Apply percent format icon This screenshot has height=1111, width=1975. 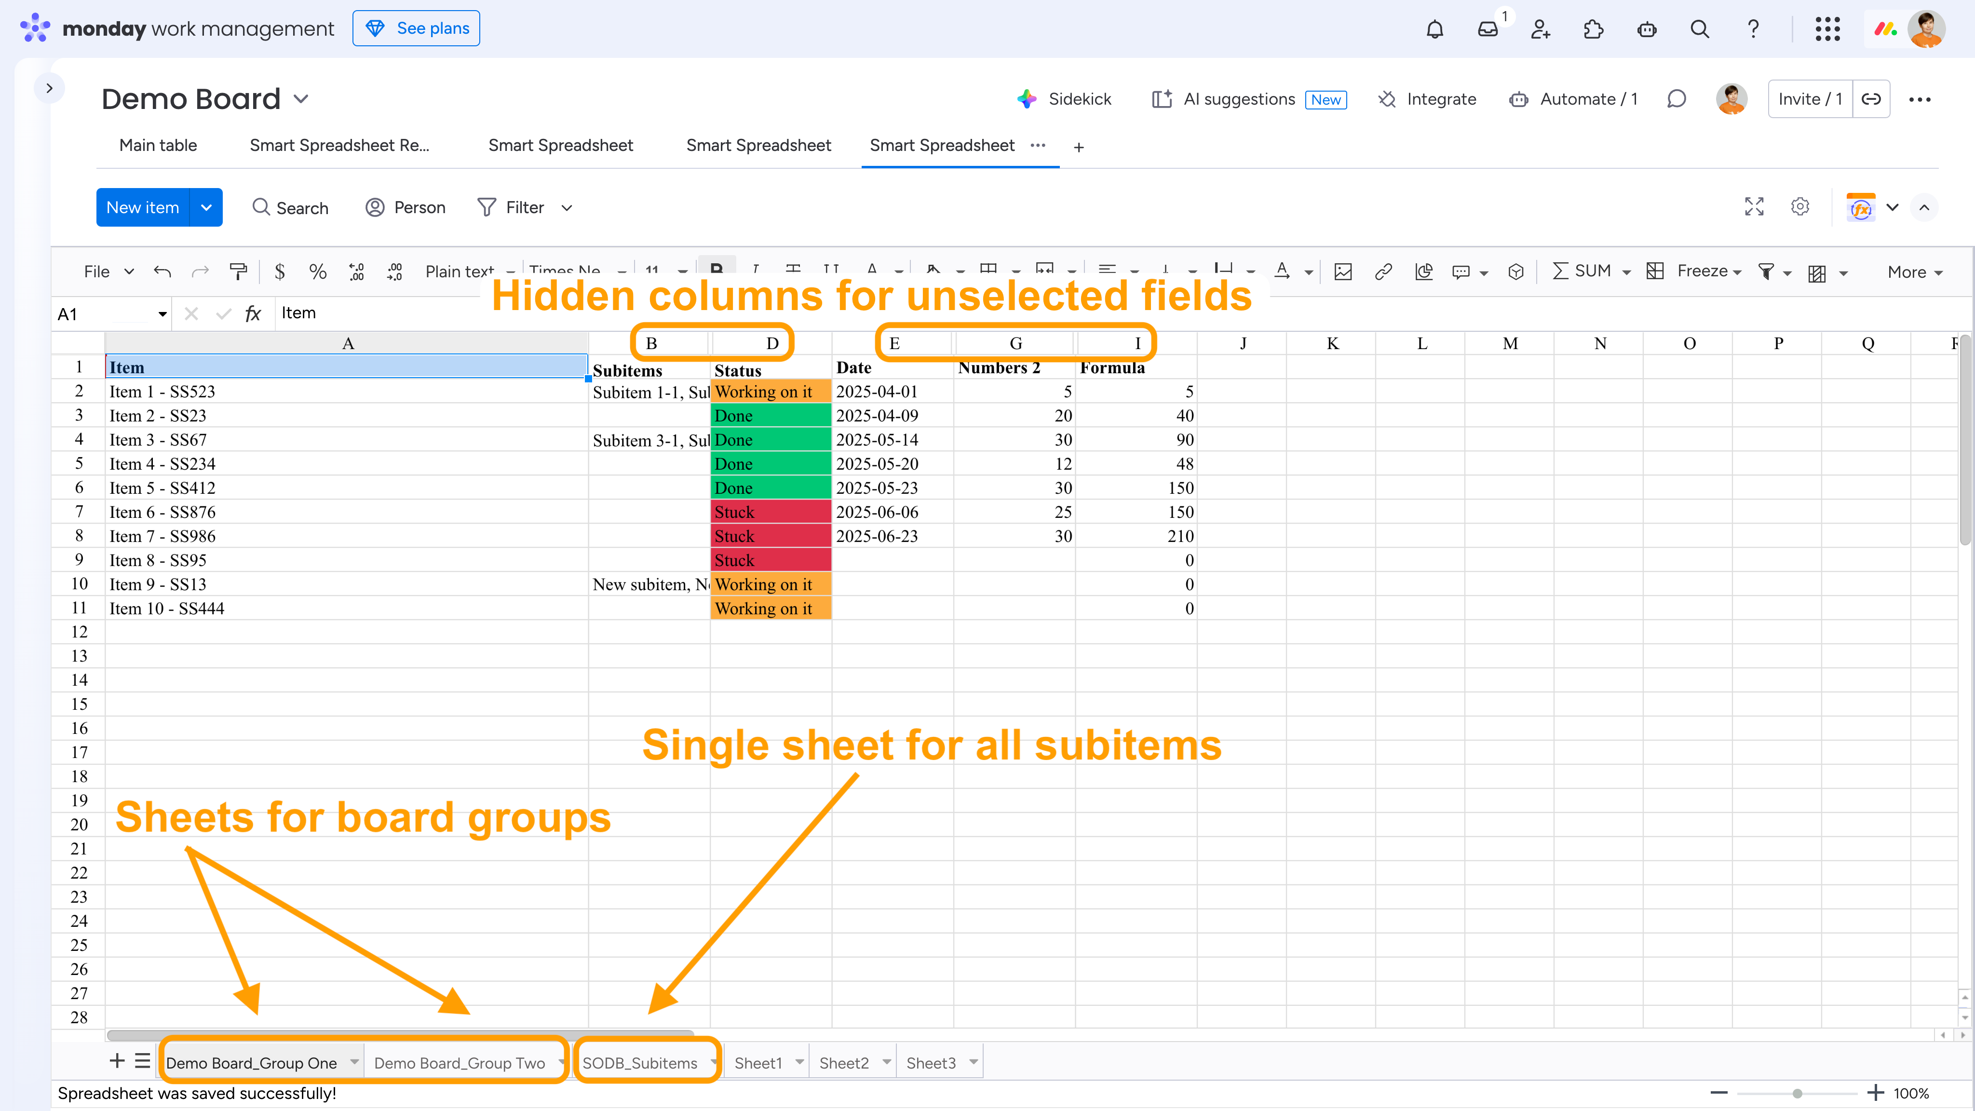[317, 271]
